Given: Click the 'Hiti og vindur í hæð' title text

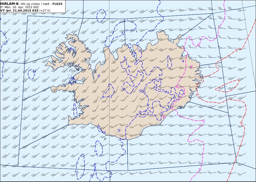Looking at the screenshot, I should point(35,4).
